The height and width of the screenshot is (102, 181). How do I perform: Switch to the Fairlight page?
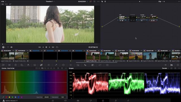pos(116,101)
